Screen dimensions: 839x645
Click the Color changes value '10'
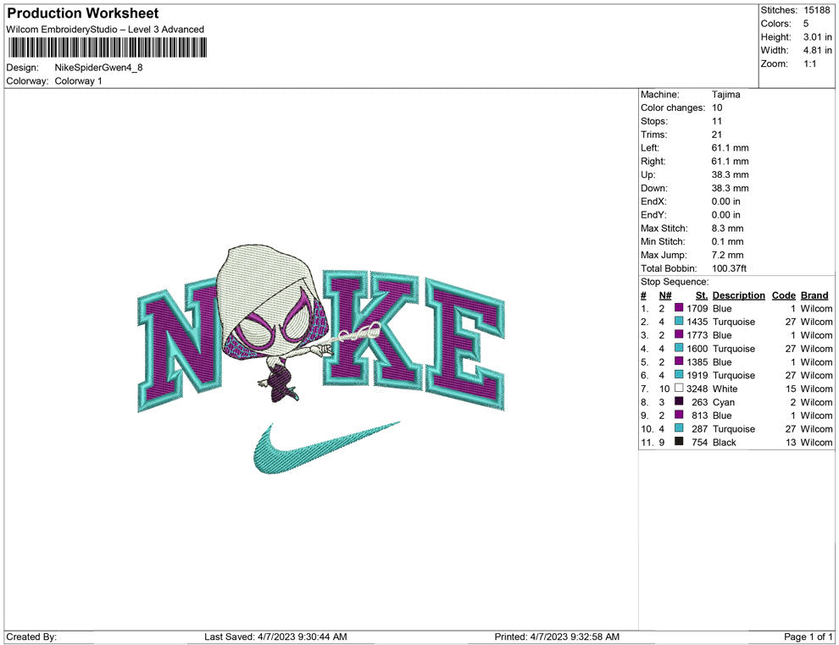717,108
